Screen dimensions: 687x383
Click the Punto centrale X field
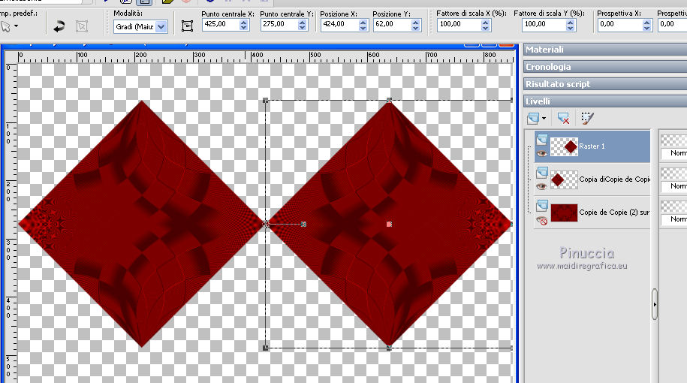(221, 24)
